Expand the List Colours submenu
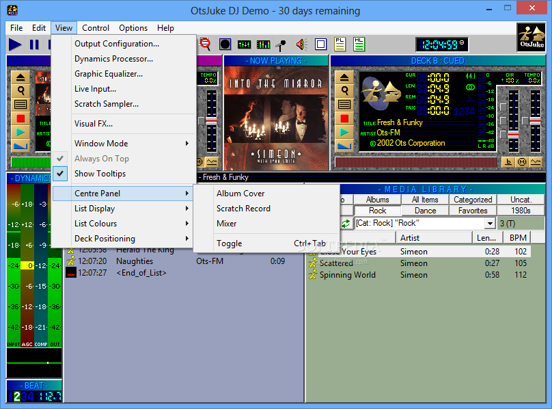Viewport: 552px width, 409px height. tap(122, 224)
